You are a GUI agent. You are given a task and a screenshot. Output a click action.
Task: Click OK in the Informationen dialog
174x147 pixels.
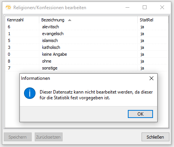(140, 114)
